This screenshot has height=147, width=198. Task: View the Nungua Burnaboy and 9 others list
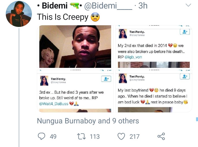click(x=88, y=121)
